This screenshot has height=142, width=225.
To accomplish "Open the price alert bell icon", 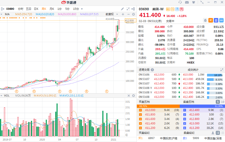I will tap(205, 21).
